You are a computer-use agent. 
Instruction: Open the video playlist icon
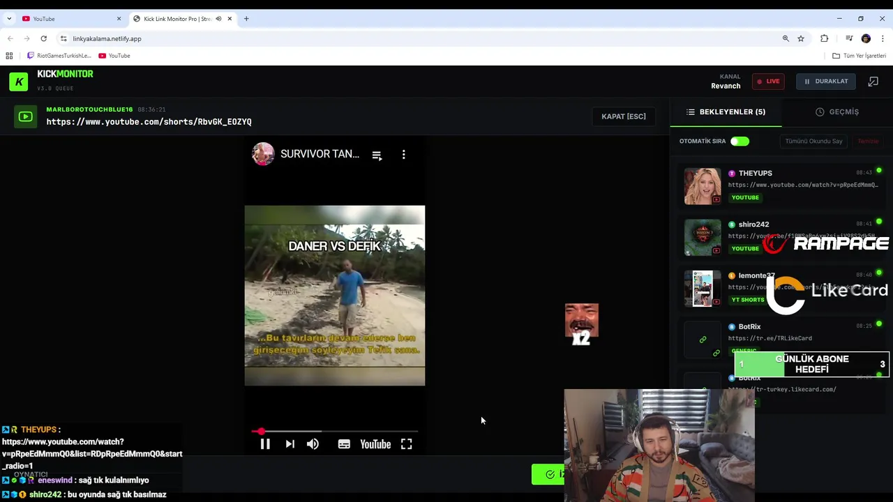[377, 155]
